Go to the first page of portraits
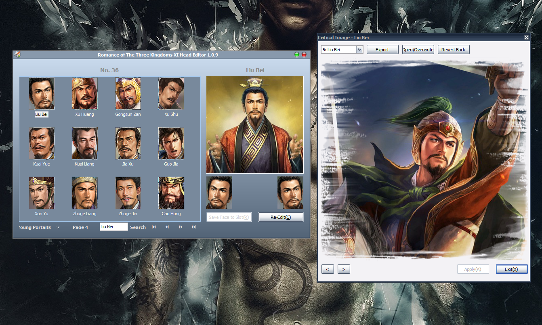 click(154, 227)
